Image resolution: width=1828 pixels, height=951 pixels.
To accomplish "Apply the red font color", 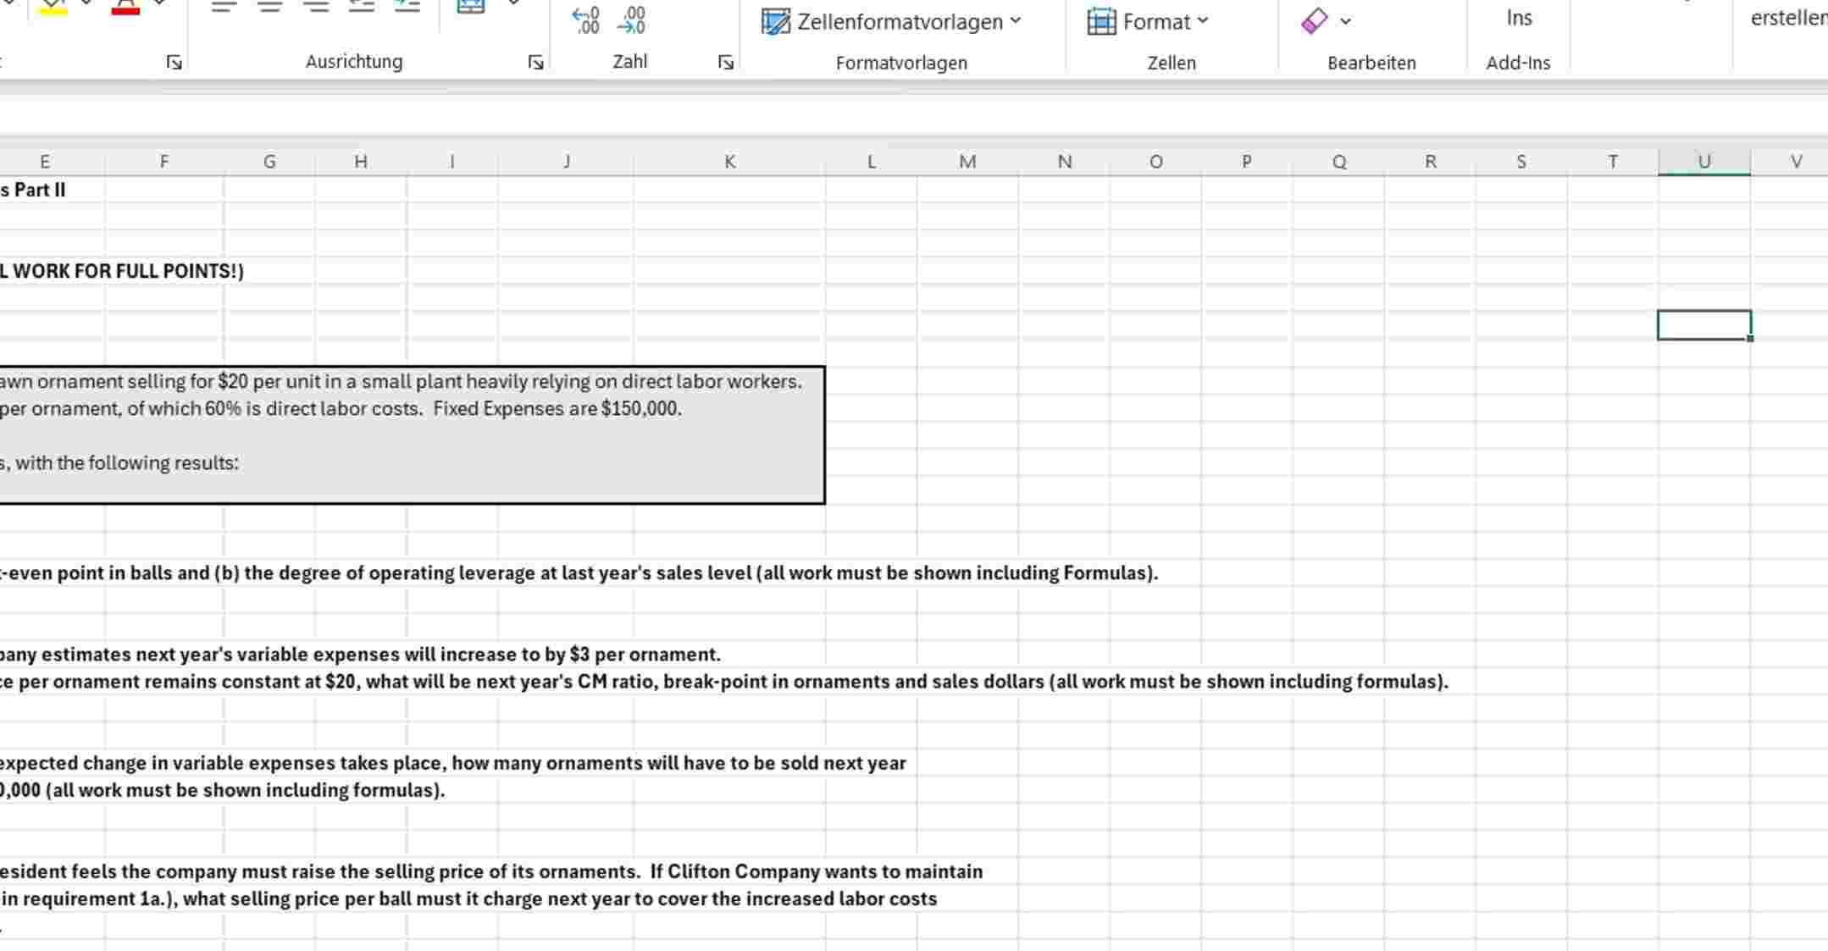I will [x=125, y=10].
